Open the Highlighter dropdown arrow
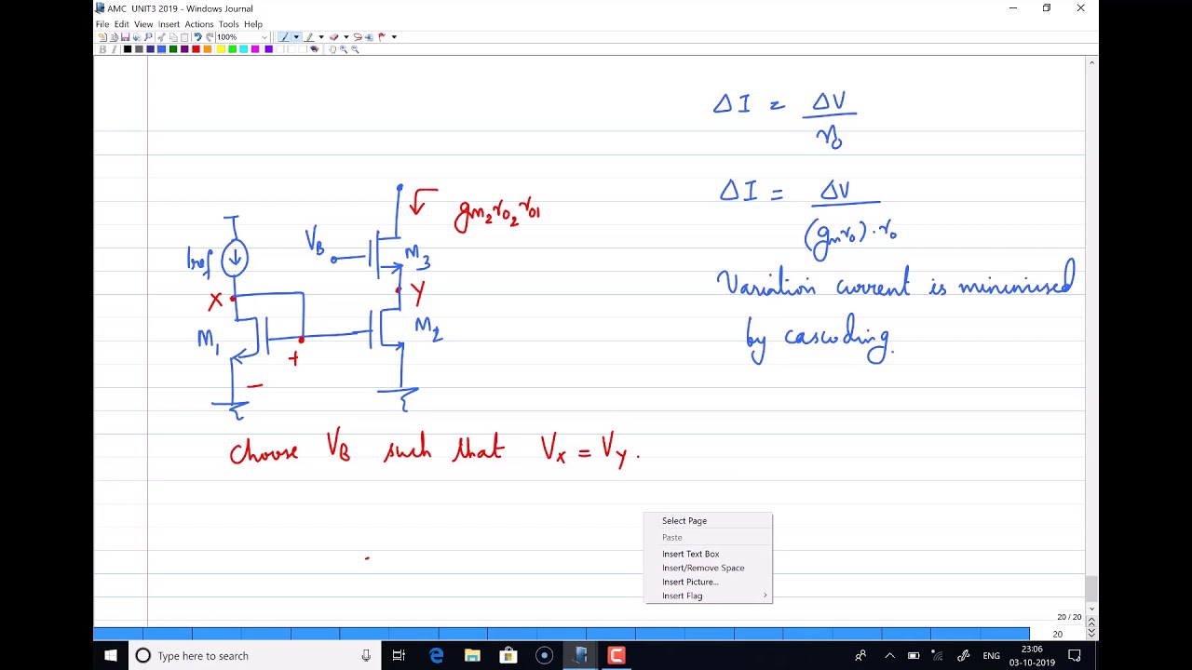This screenshot has height=670, width=1192. 321,37
